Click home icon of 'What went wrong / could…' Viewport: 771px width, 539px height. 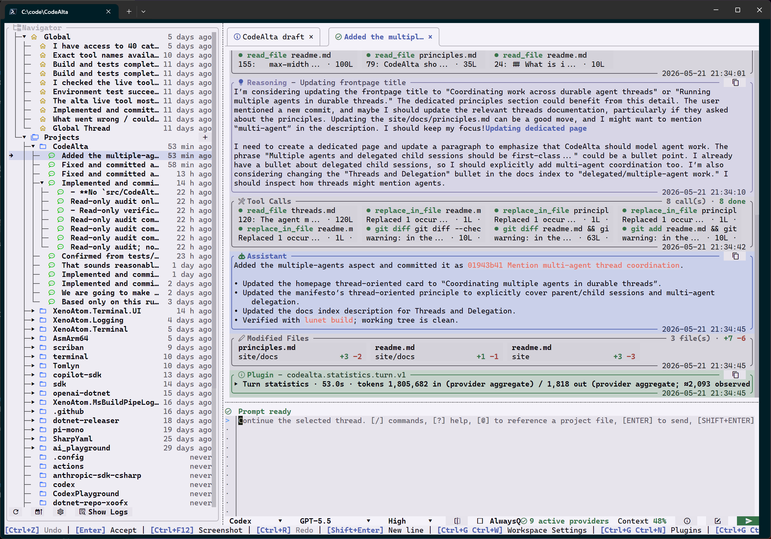click(x=43, y=119)
